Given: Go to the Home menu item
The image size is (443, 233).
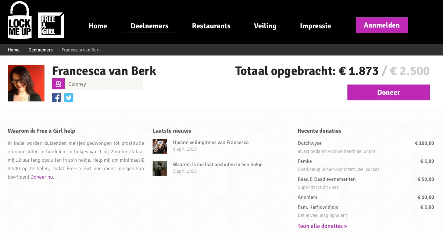Looking at the screenshot, I should [98, 26].
